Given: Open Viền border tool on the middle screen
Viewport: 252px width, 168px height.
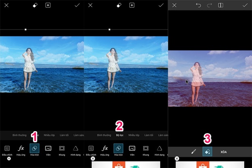Looking at the screenshot, I should [x=132, y=151].
